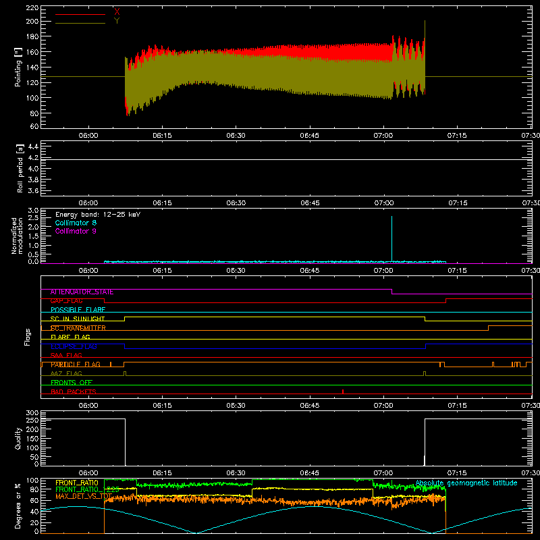Click the ATTENUATOR_STATE step-down near 07:00

(392, 292)
